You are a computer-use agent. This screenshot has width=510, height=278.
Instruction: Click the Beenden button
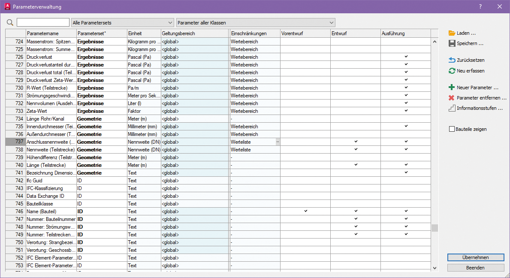476,268
